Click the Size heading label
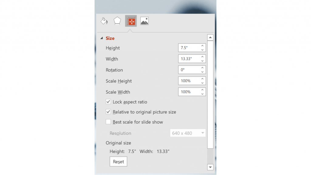The width and height of the screenshot is (311, 175). coord(110,38)
